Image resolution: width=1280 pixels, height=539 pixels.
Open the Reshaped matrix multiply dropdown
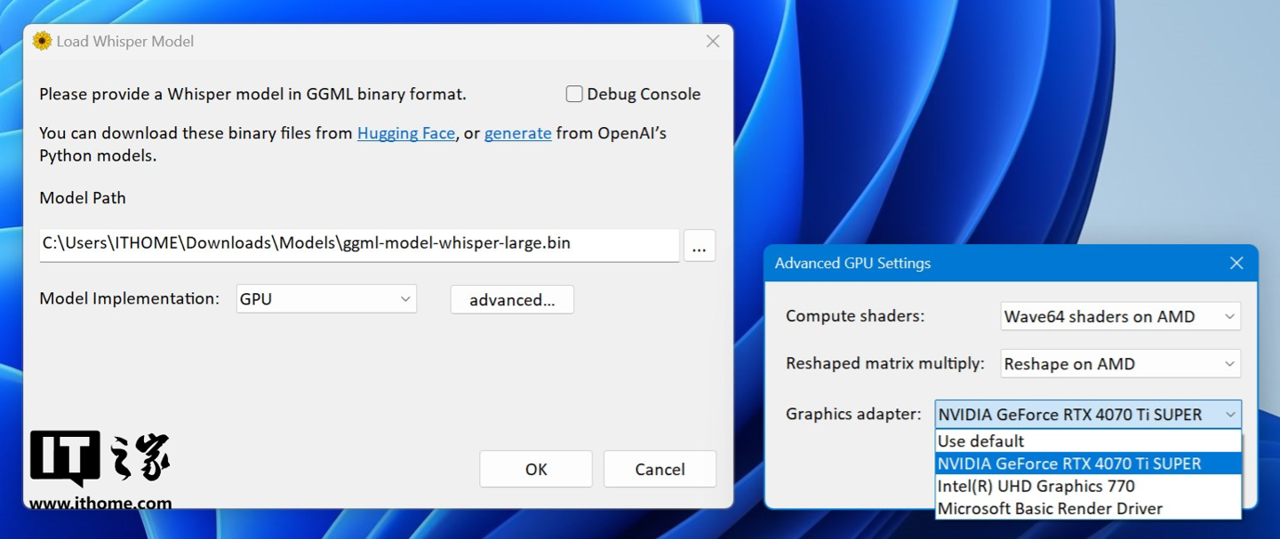point(1120,364)
